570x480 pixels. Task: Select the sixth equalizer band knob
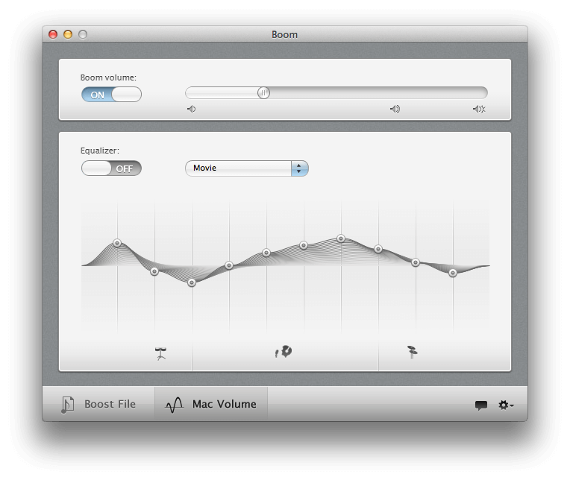[x=304, y=245]
